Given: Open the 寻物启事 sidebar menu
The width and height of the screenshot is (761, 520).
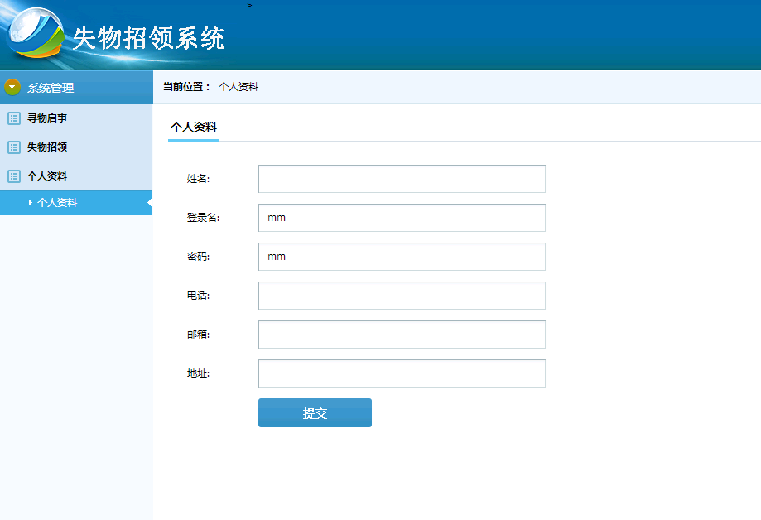Looking at the screenshot, I should [47, 118].
